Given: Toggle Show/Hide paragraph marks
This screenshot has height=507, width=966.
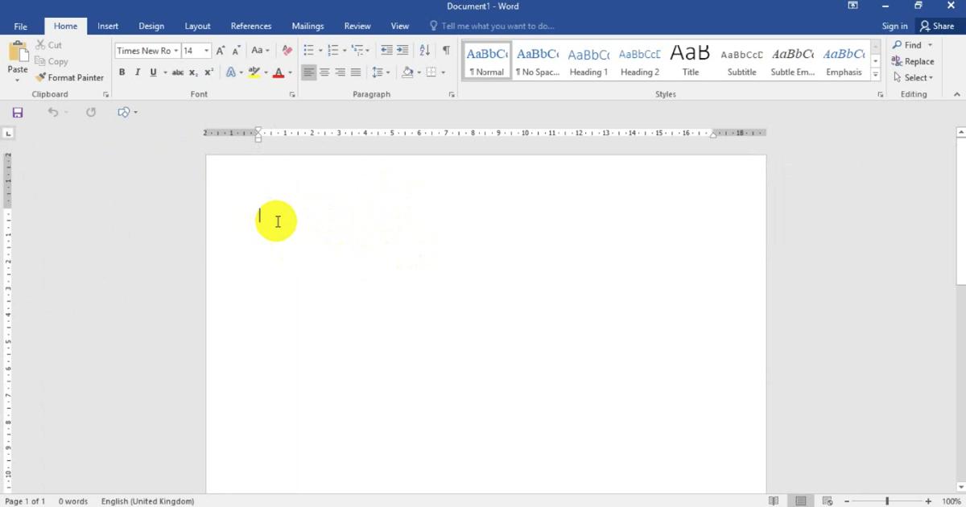Looking at the screenshot, I should (x=446, y=51).
